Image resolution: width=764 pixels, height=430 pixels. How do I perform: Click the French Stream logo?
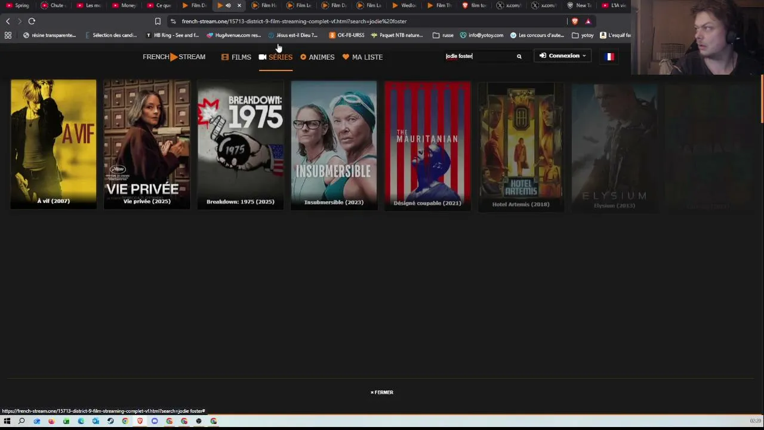(x=174, y=57)
